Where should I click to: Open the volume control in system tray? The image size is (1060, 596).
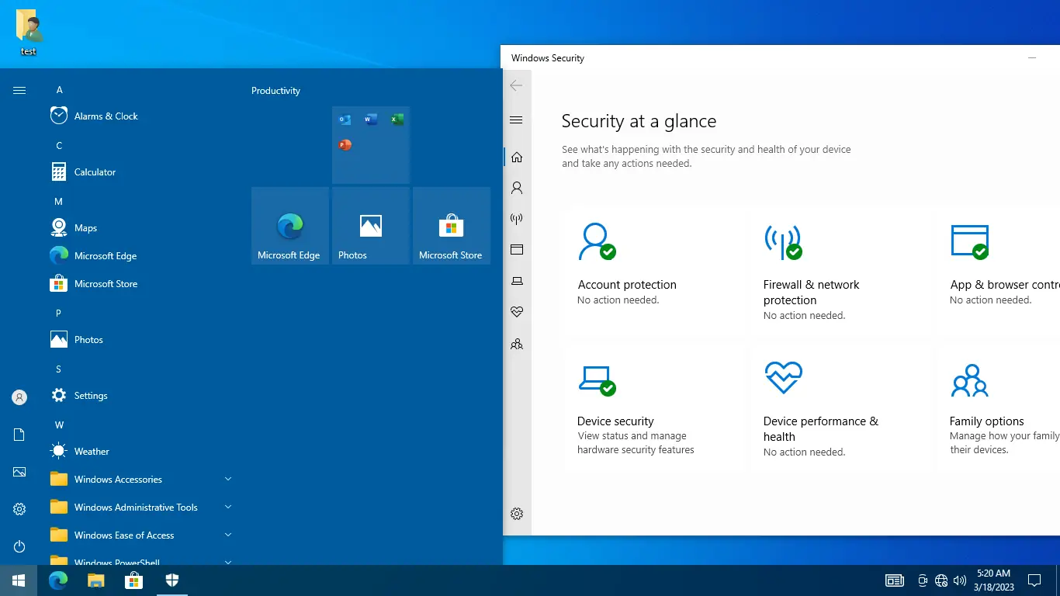point(960,580)
